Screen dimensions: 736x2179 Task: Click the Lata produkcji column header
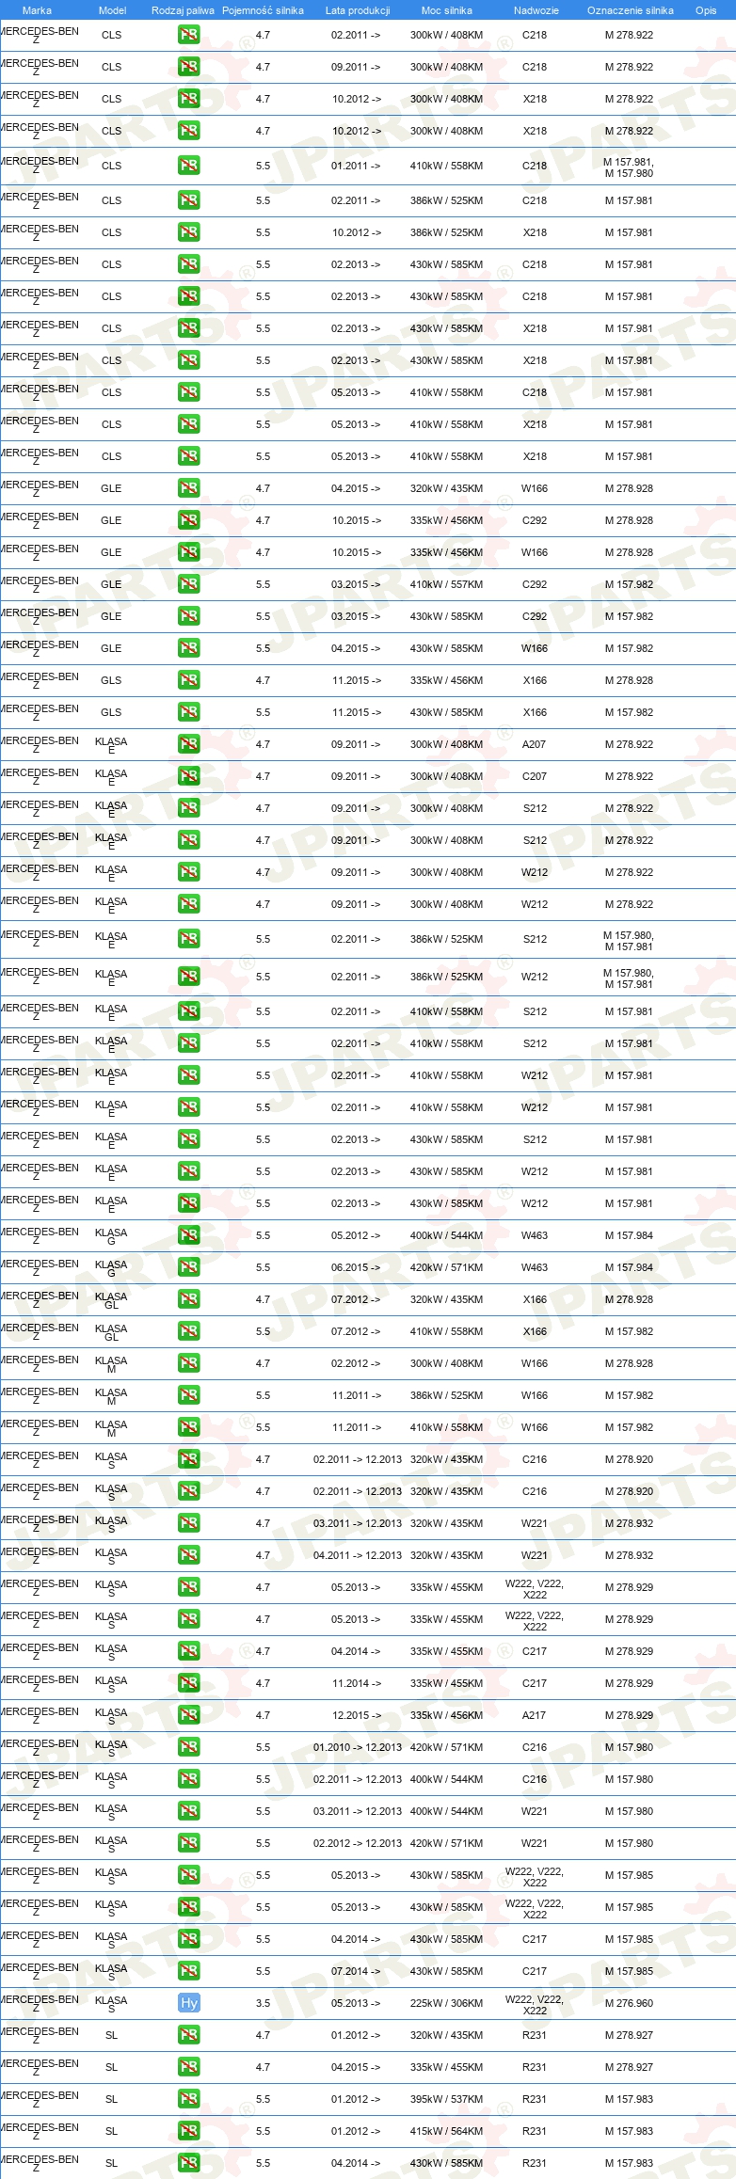(358, 10)
